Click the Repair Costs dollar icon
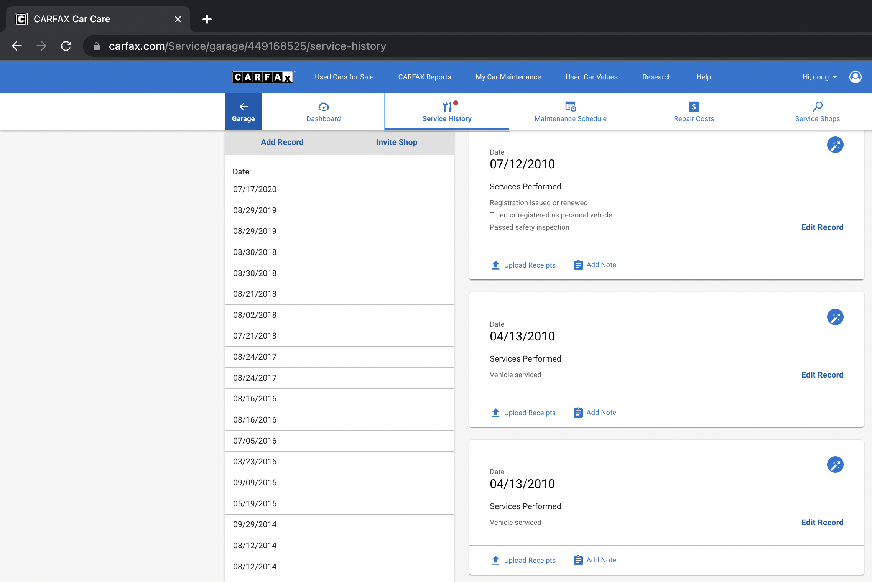 pos(694,106)
